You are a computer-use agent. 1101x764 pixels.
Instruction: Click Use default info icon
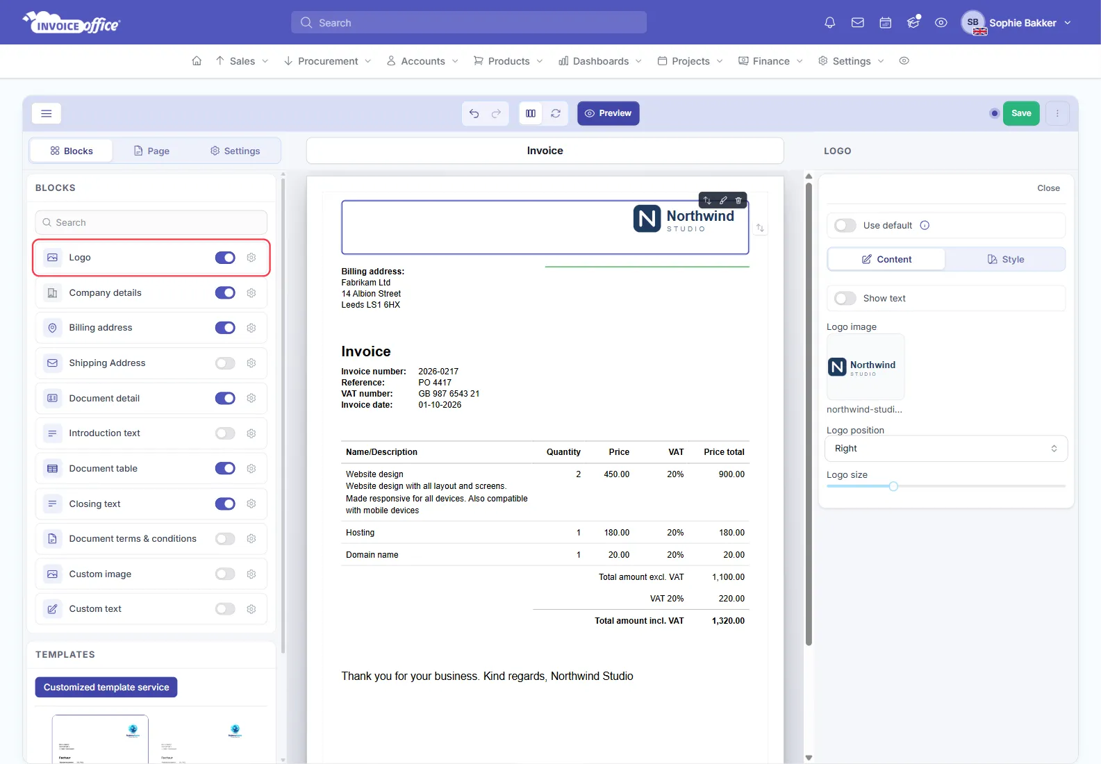pos(925,225)
